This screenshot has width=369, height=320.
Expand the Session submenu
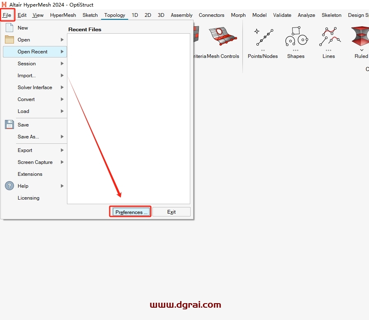point(62,64)
